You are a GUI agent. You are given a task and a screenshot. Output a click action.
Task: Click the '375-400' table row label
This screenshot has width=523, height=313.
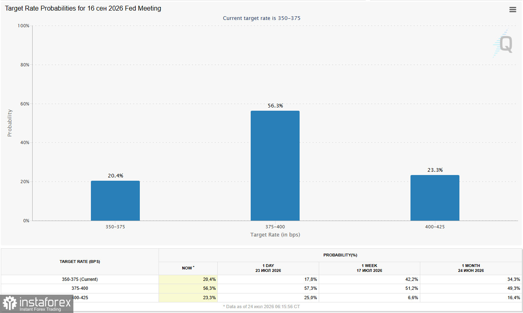[80, 288]
